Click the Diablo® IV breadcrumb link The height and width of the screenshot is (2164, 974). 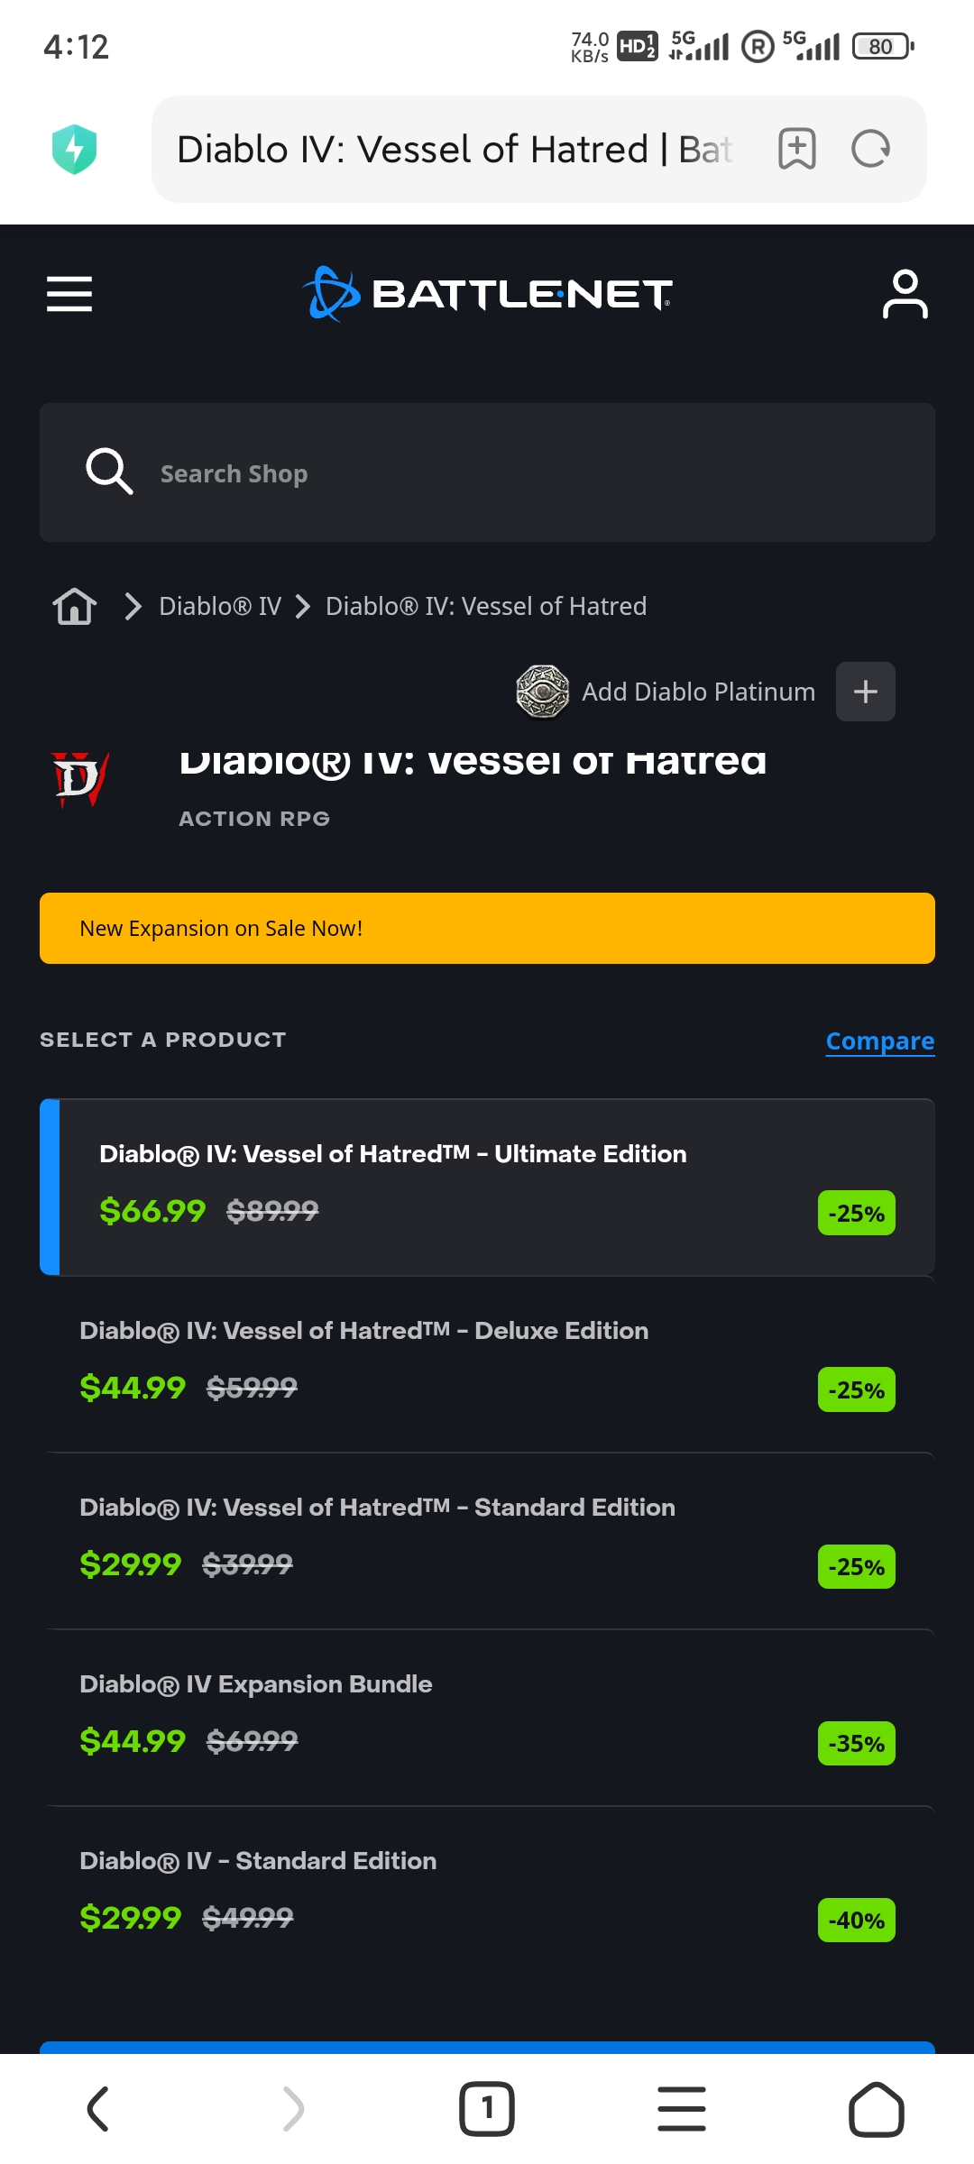220,606
